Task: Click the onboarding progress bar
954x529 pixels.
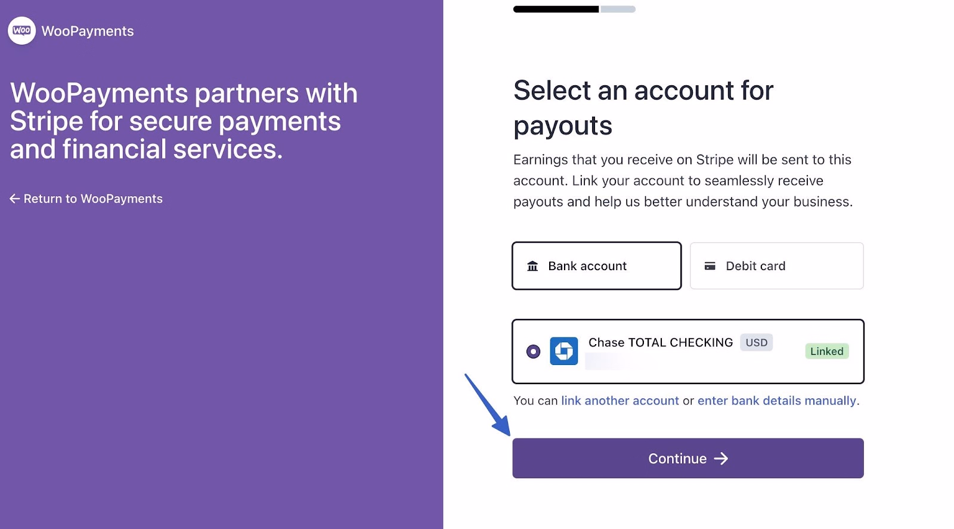Action: 574,9
